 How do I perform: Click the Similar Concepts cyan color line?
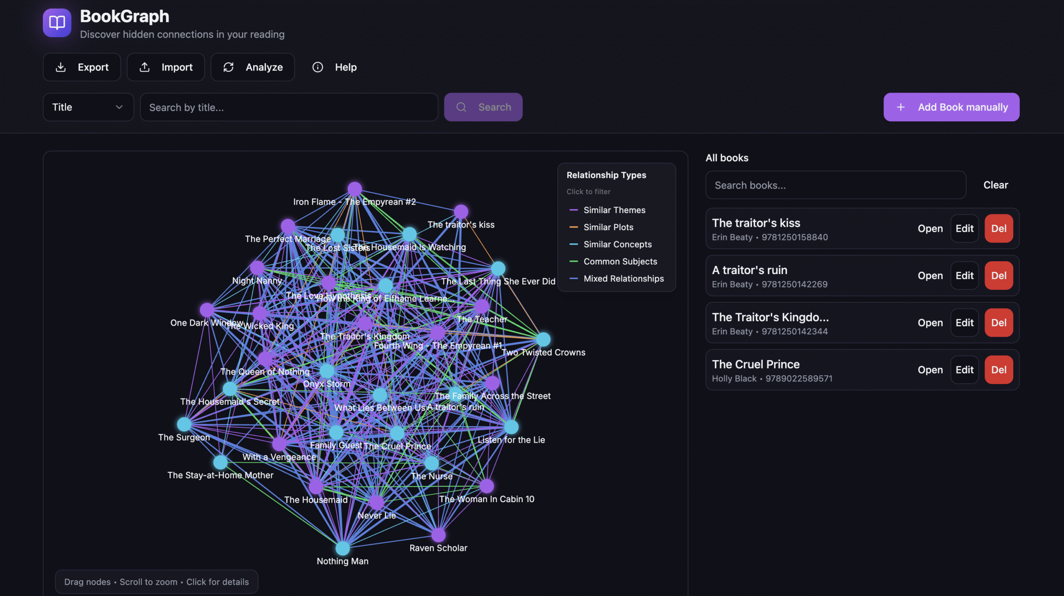click(573, 244)
